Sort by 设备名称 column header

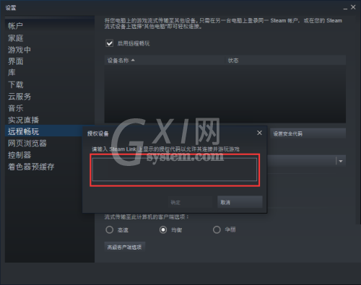(x=165, y=61)
